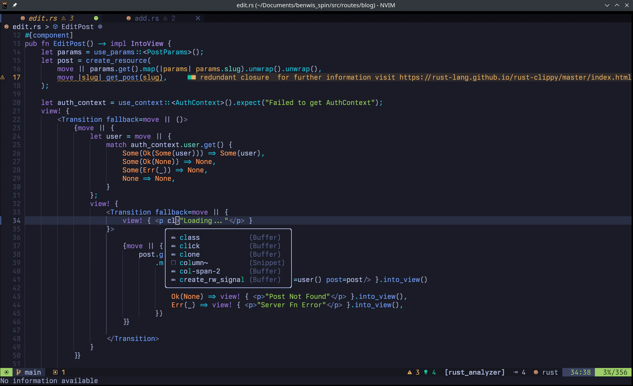The width and height of the screenshot is (633, 386).
Task: Click the 3%/356 scroll progress indicator
Action: click(615, 372)
